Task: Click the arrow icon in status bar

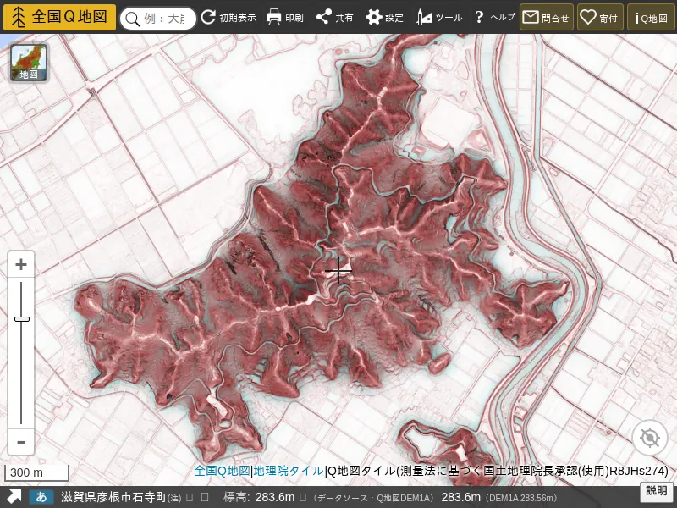Action: pyautogui.click(x=14, y=497)
